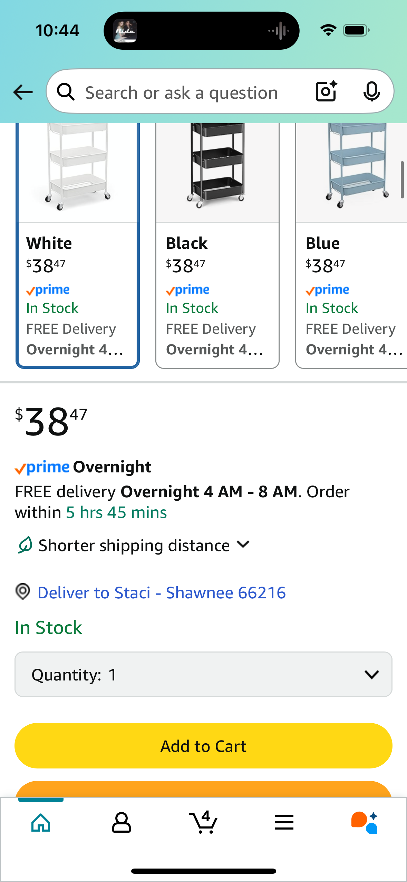Select the Blue color option
The height and width of the screenshot is (882, 407).
[x=351, y=246]
